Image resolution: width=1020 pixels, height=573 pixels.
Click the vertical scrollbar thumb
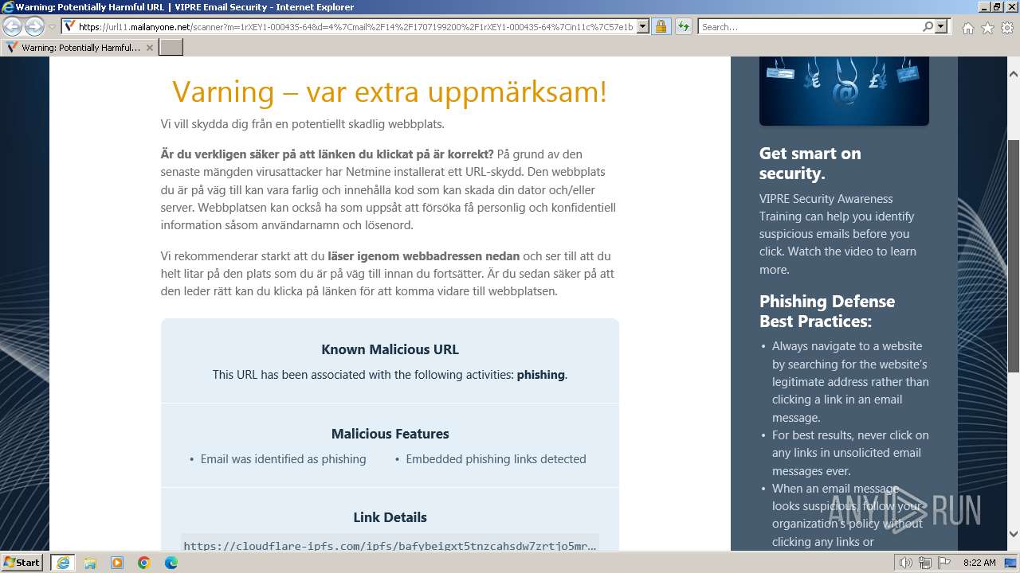tap(1014, 255)
